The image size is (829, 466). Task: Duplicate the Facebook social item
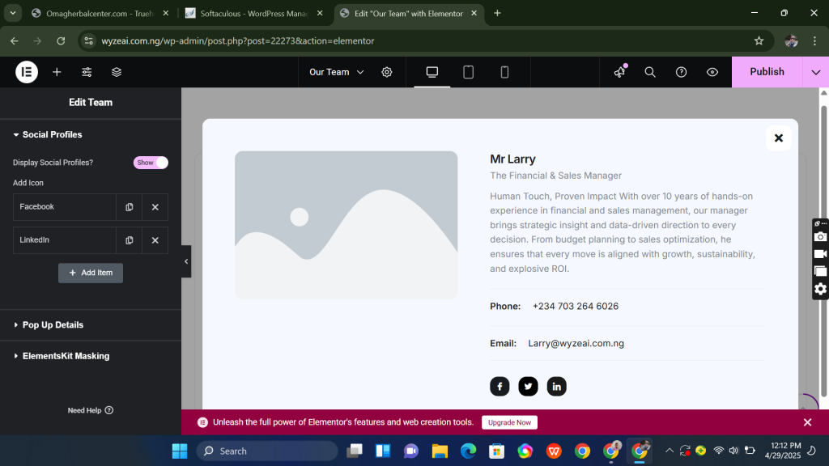pyautogui.click(x=129, y=207)
